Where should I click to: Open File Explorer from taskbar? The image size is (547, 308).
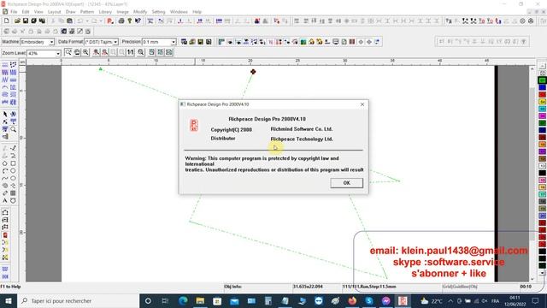point(200,300)
